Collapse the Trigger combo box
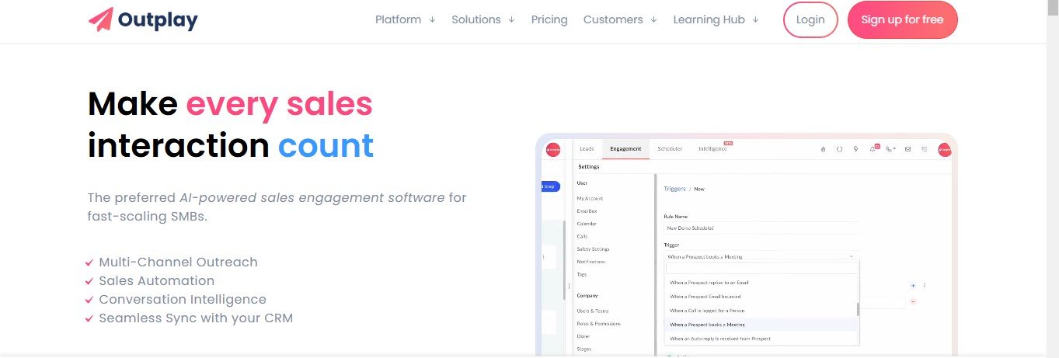The image size is (1059, 358). coord(851,256)
